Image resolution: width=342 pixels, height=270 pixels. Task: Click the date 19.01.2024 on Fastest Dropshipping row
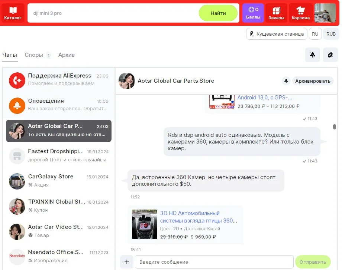[98, 152]
